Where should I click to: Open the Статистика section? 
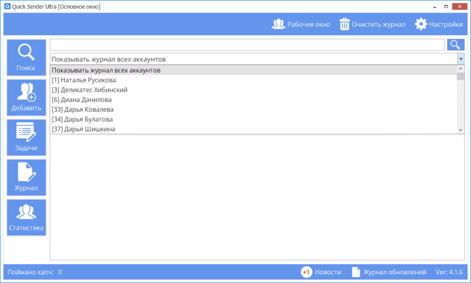pos(26,218)
